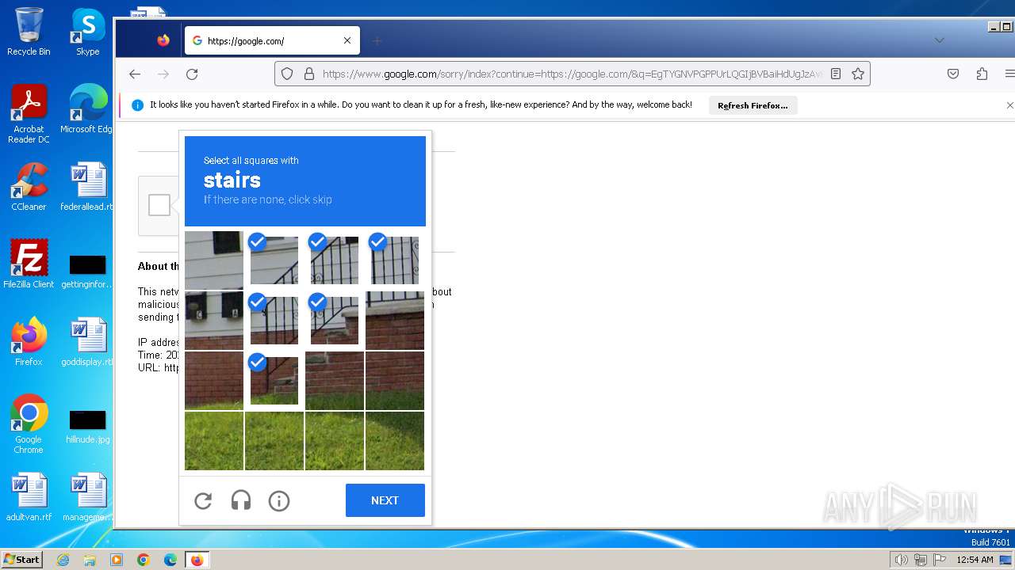Screen dimensions: 1015x570
Task: Open Firefox application menu hamburger
Action: (x=1009, y=74)
